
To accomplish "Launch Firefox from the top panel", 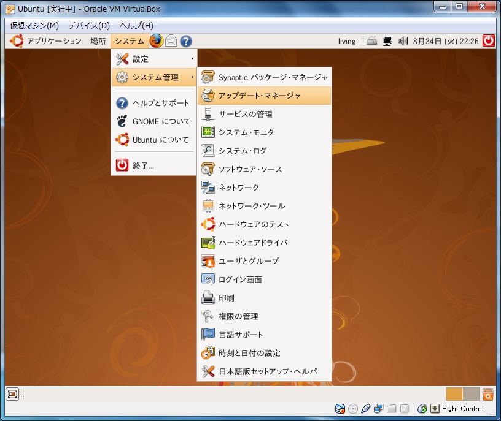I will 156,41.
